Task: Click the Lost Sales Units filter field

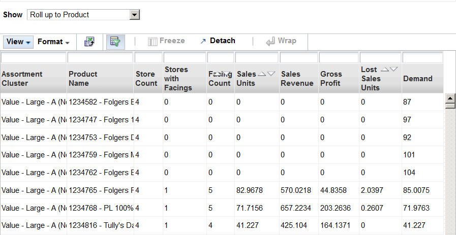Action: (x=380, y=57)
